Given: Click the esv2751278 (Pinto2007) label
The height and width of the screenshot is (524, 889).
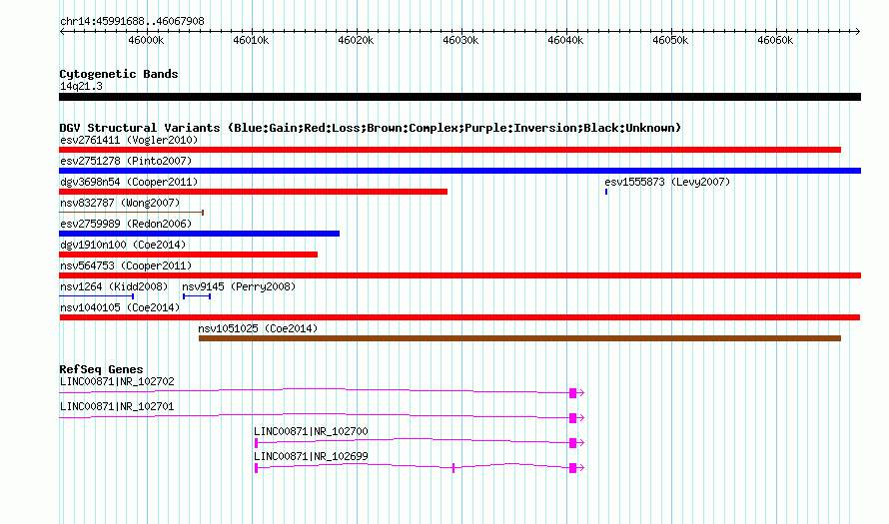Looking at the screenshot, I should point(126,161).
